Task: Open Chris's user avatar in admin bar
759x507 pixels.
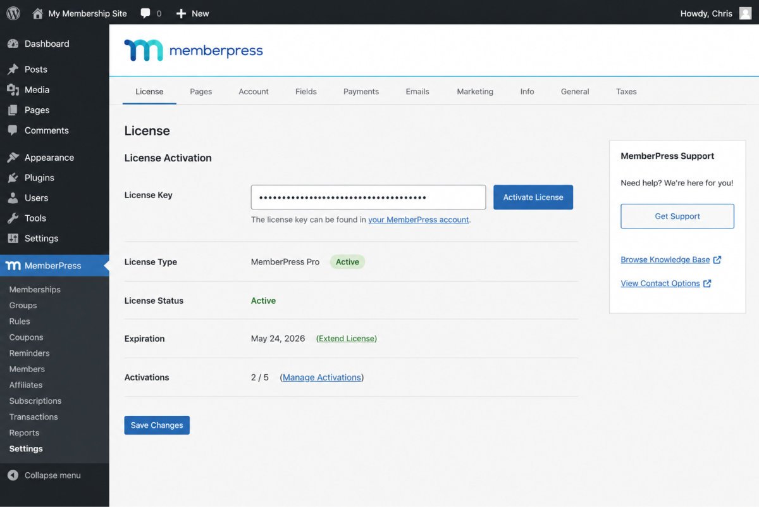Action: click(745, 13)
